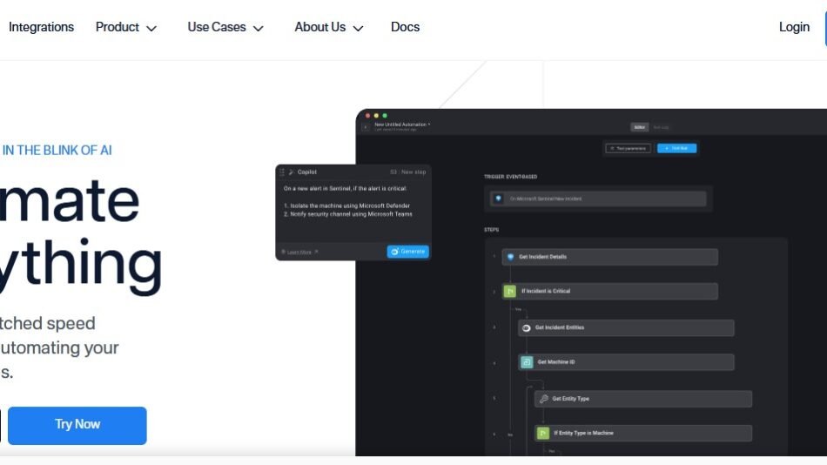This screenshot has height=465, width=827.
Task: Expand the Product dropdown menu
Action: 126,27
